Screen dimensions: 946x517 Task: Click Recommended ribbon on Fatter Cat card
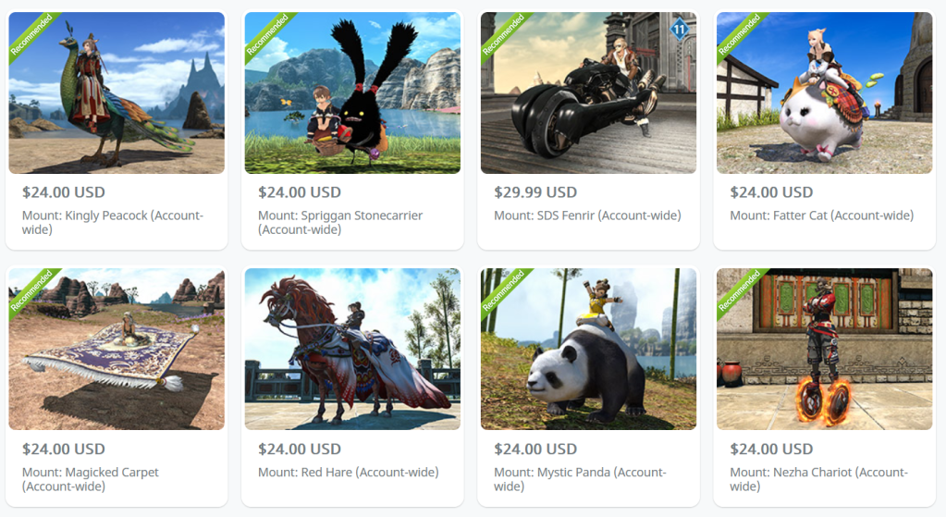[x=739, y=34]
